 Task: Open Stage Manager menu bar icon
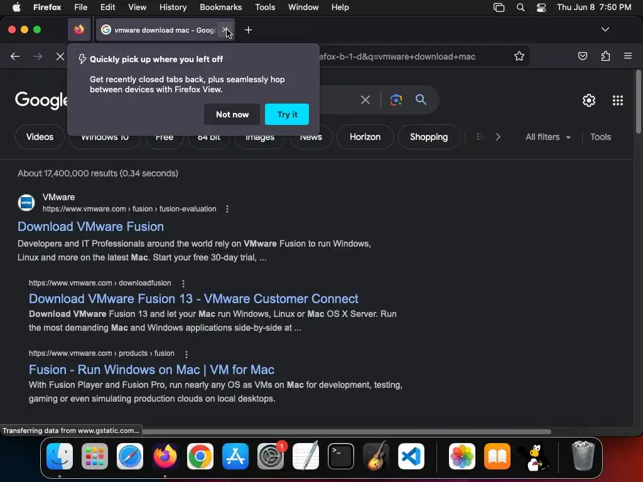click(499, 8)
